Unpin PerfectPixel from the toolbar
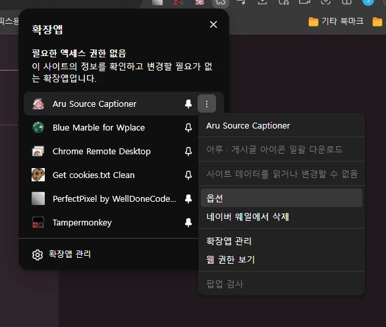386x327 pixels. point(188,198)
